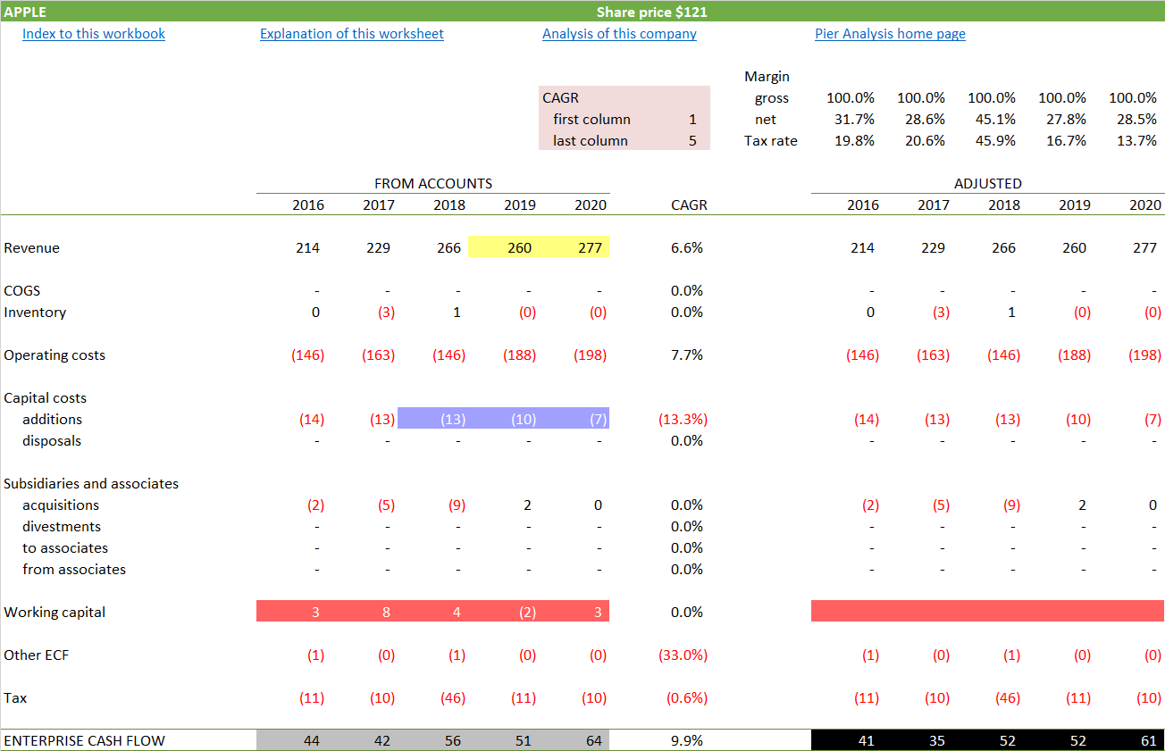Screen dimensions: 1165x751
Task: Select the 'gross' margin label
Action: 772,98
